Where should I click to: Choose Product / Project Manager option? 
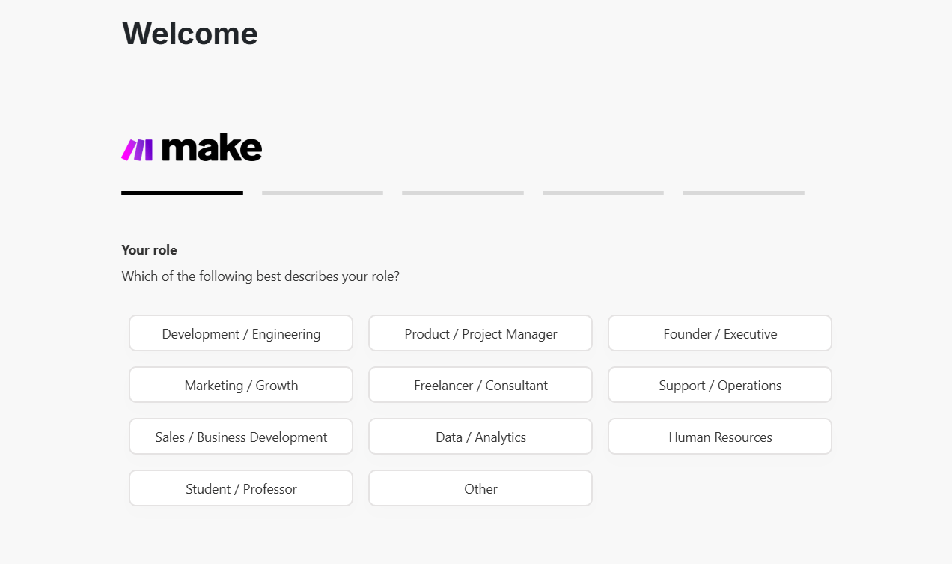point(480,333)
